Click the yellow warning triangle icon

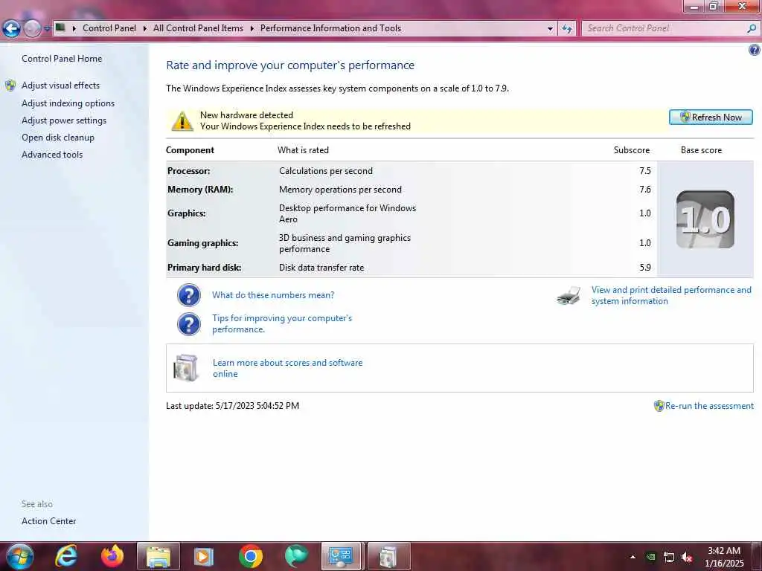pyautogui.click(x=182, y=121)
